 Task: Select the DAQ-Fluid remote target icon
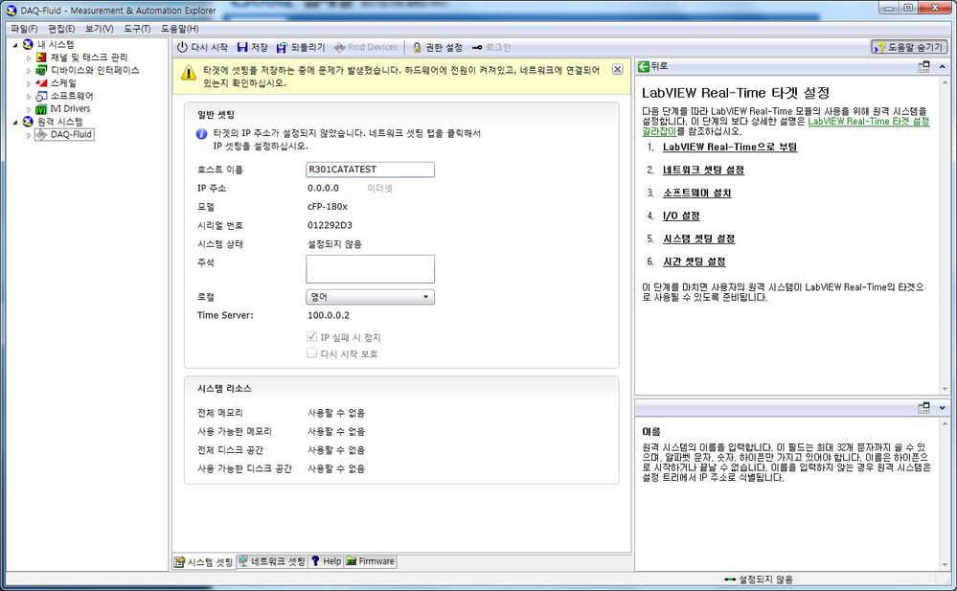point(41,134)
